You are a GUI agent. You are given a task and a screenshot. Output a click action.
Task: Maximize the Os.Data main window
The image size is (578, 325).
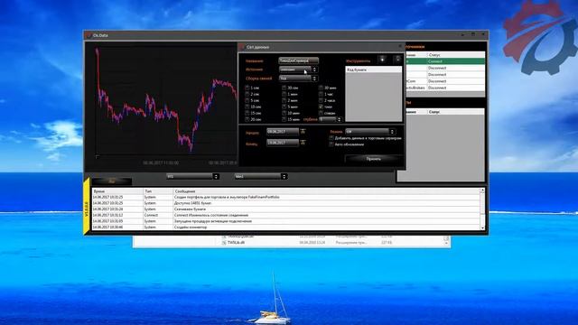[x=473, y=34]
